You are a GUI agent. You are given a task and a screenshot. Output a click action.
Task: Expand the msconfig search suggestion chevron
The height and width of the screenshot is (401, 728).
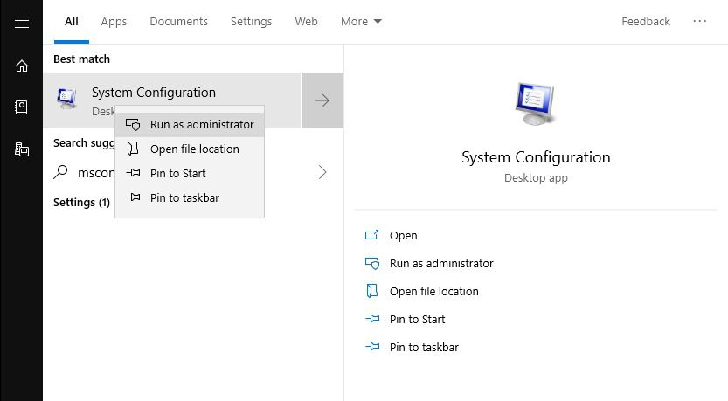pos(322,173)
